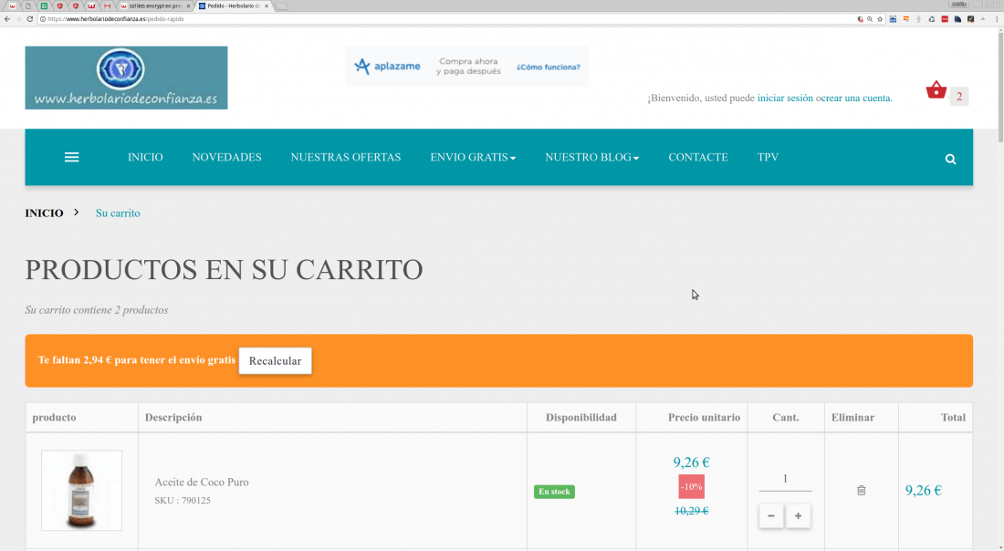Open the Aceite de Coco Puro product thumbnail
The height and width of the screenshot is (551, 1004).
(81, 490)
